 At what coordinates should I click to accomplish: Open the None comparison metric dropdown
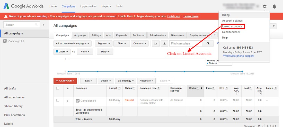[85, 52]
